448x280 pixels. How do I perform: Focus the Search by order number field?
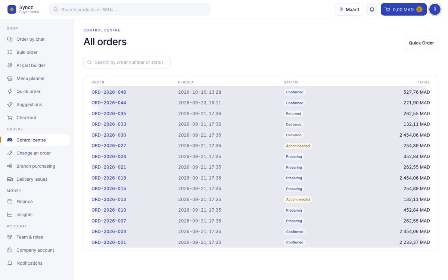127,62
